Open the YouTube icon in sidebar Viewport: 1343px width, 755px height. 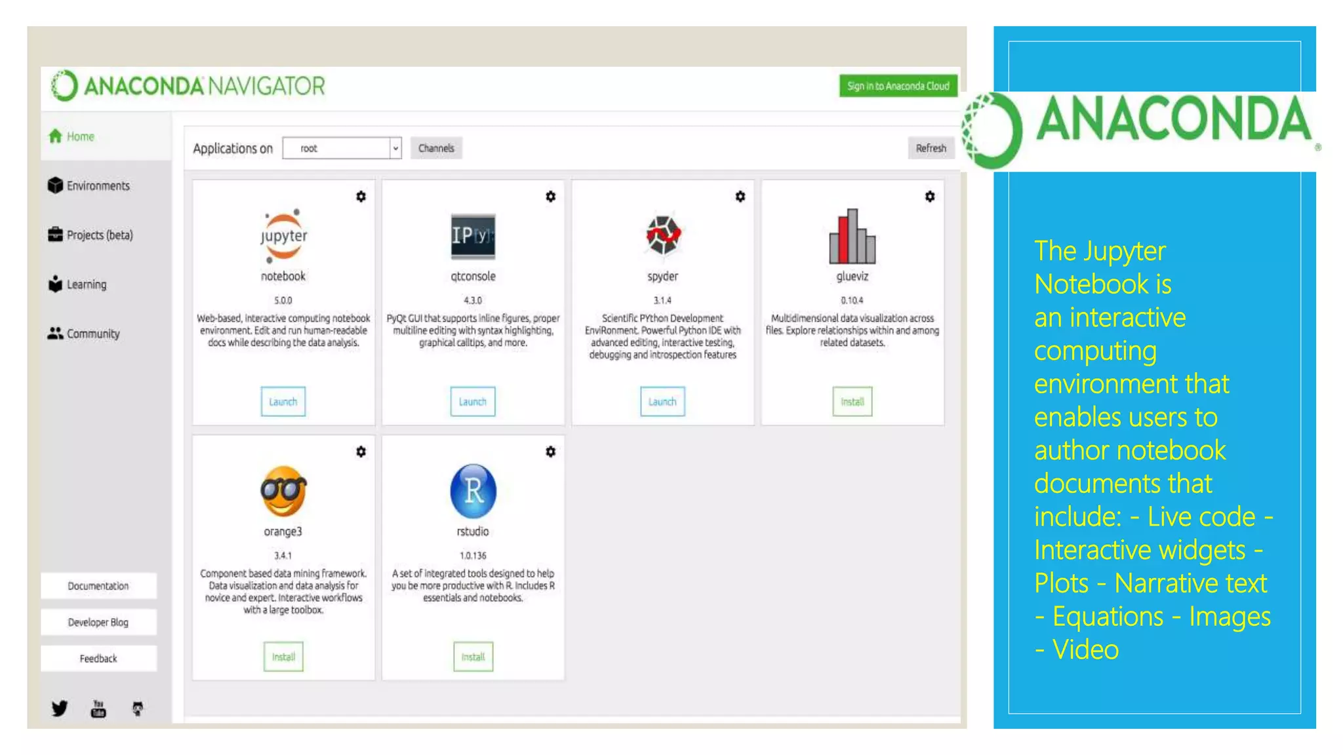98,708
